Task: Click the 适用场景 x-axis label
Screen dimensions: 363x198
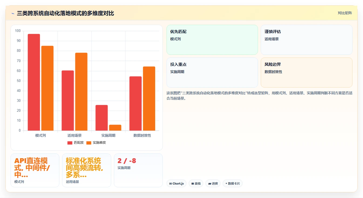Action: (x=74, y=135)
